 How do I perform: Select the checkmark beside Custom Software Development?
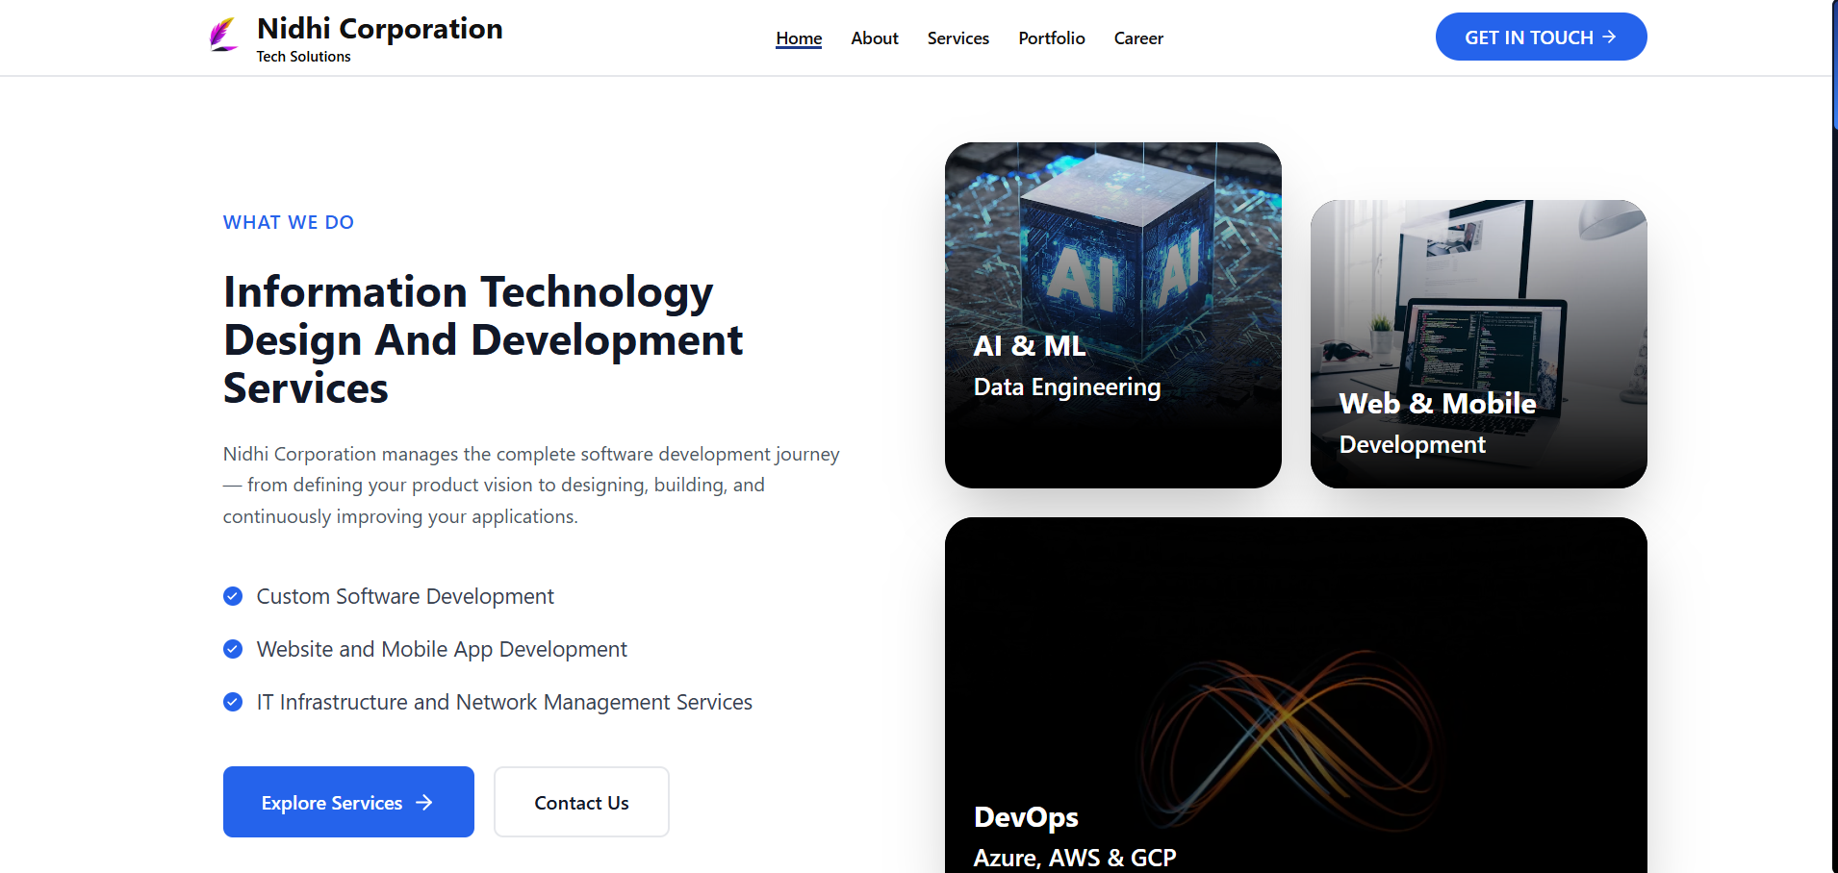pos(233,596)
